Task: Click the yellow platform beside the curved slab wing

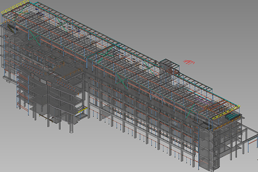Action: 82,109
